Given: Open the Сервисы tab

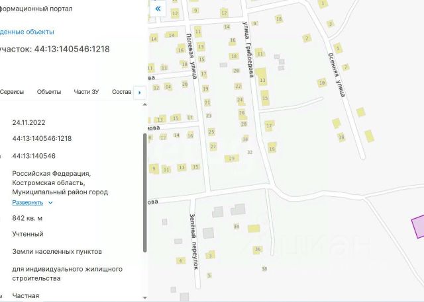Looking at the screenshot, I should [12, 92].
